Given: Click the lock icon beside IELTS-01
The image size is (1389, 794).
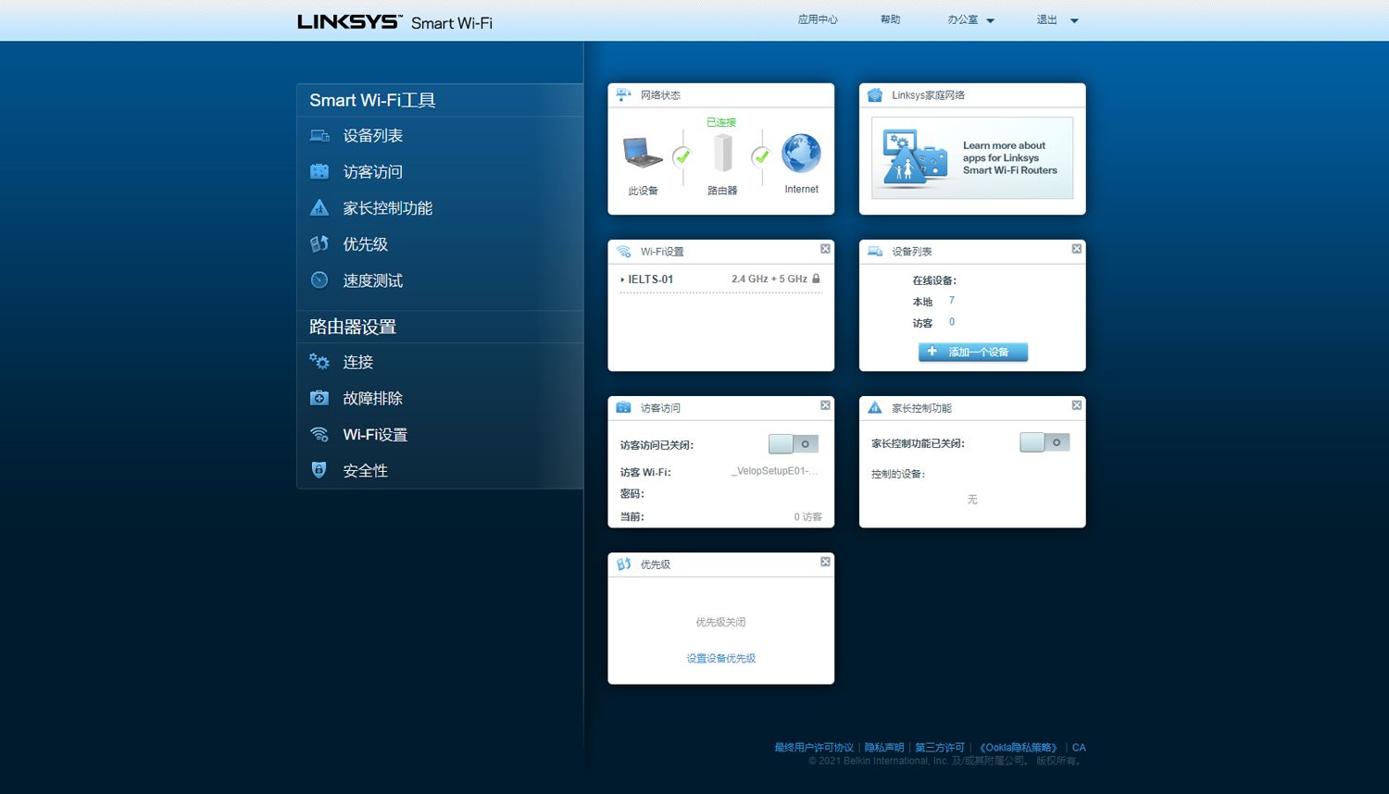Looking at the screenshot, I should pos(816,279).
